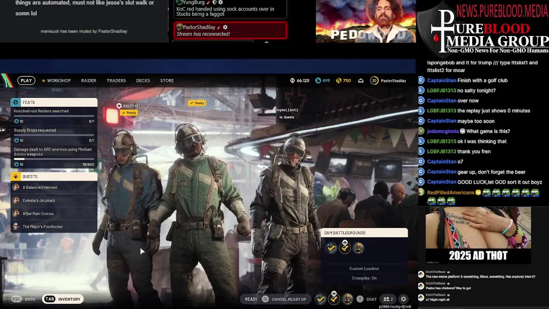Viewport: 549px width, 309px height.
Task: Go to the TRADERS tab
Action: (116, 81)
